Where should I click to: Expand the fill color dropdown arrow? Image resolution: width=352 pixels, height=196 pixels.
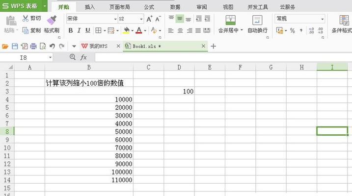pyautogui.click(x=133, y=30)
